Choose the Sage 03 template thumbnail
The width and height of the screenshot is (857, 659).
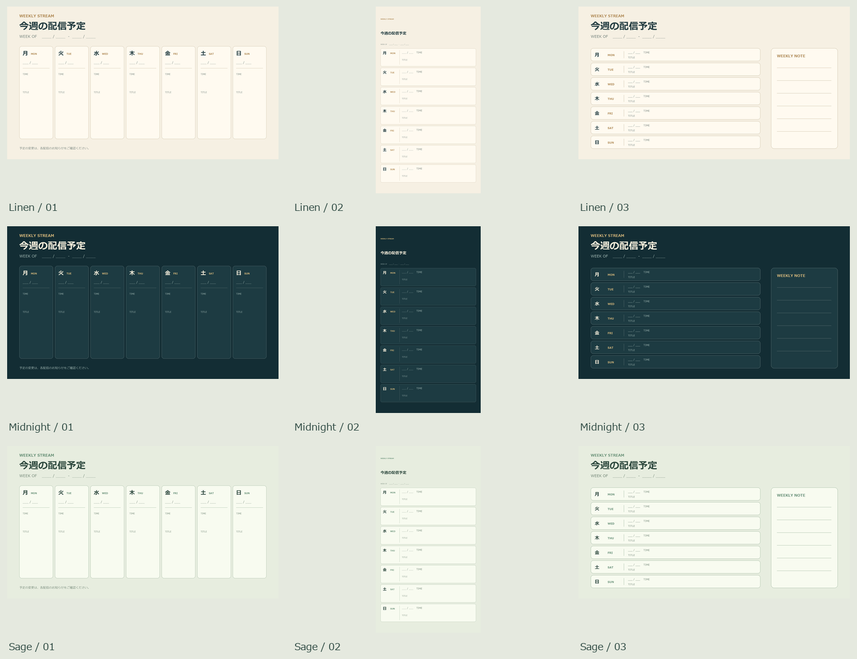click(714, 522)
